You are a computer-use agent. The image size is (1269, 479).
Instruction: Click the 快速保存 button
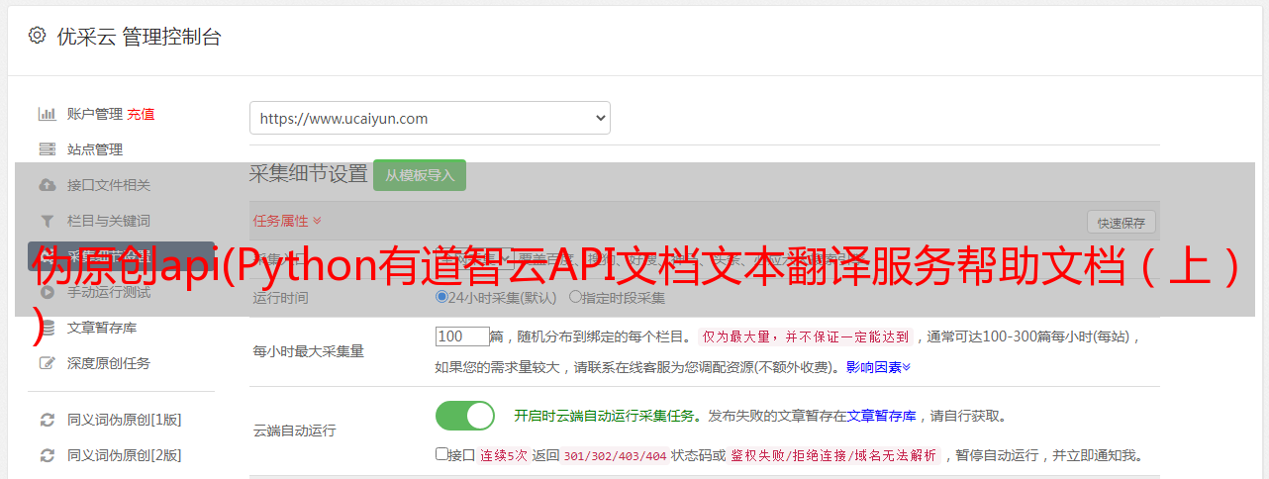(x=1121, y=223)
